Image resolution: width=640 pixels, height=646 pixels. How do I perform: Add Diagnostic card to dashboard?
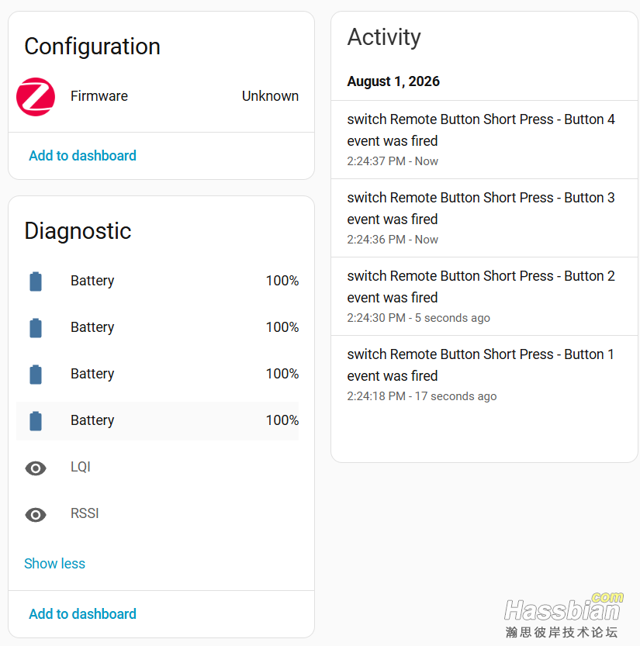(x=82, y=614)
